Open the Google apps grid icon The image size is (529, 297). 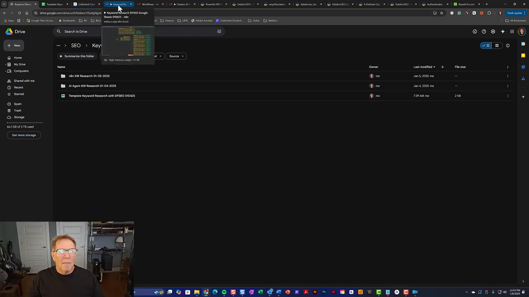(x=512, y=31)
